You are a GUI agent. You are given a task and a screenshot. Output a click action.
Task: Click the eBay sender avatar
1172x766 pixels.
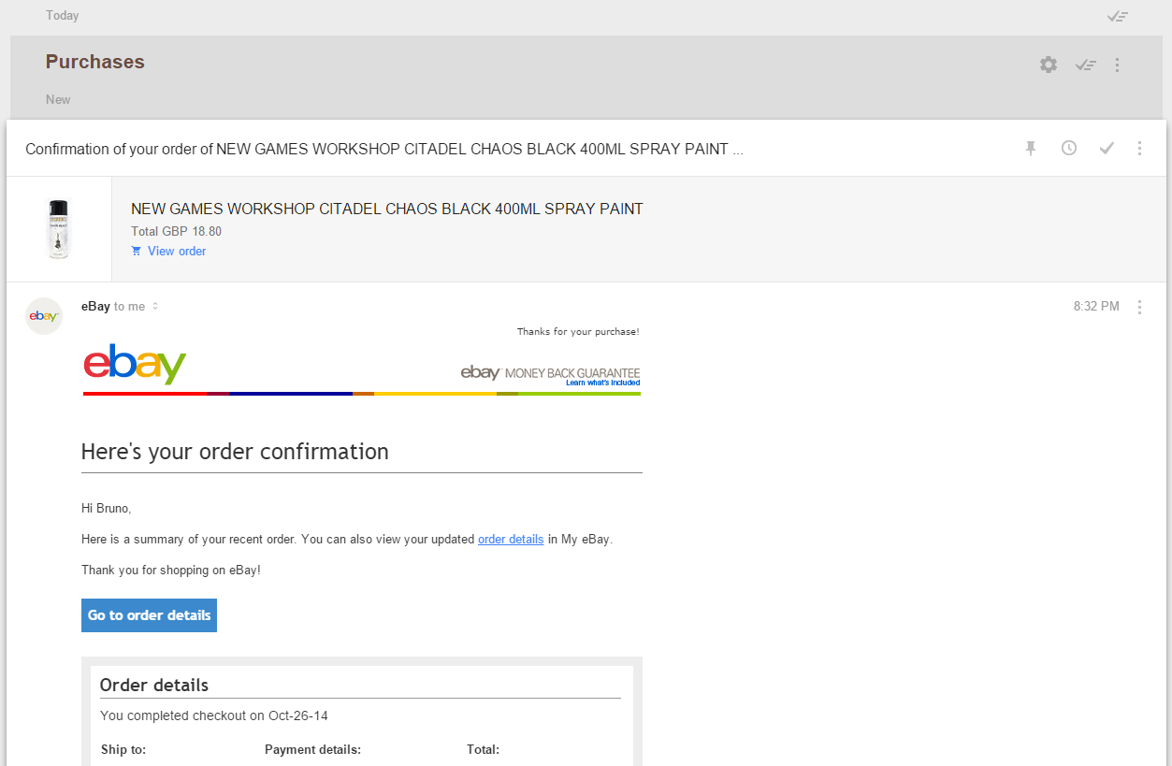pyautogui.click(x=44, y=316)
